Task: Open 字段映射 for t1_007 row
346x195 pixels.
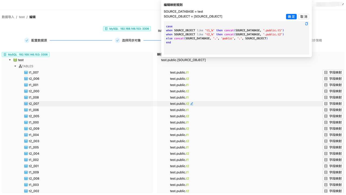Action: 333,73
